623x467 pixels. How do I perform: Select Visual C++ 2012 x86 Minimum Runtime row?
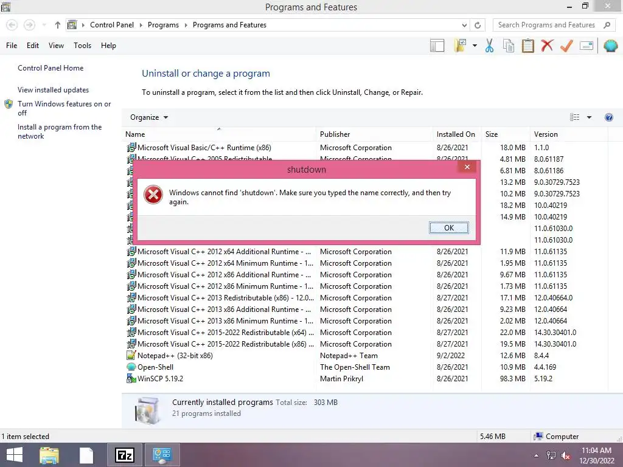click(366, 286)
